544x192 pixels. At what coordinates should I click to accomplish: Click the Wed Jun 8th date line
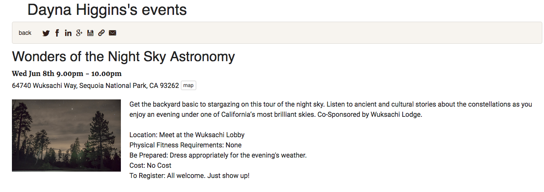pyautogui.click(x=67, y=73)
